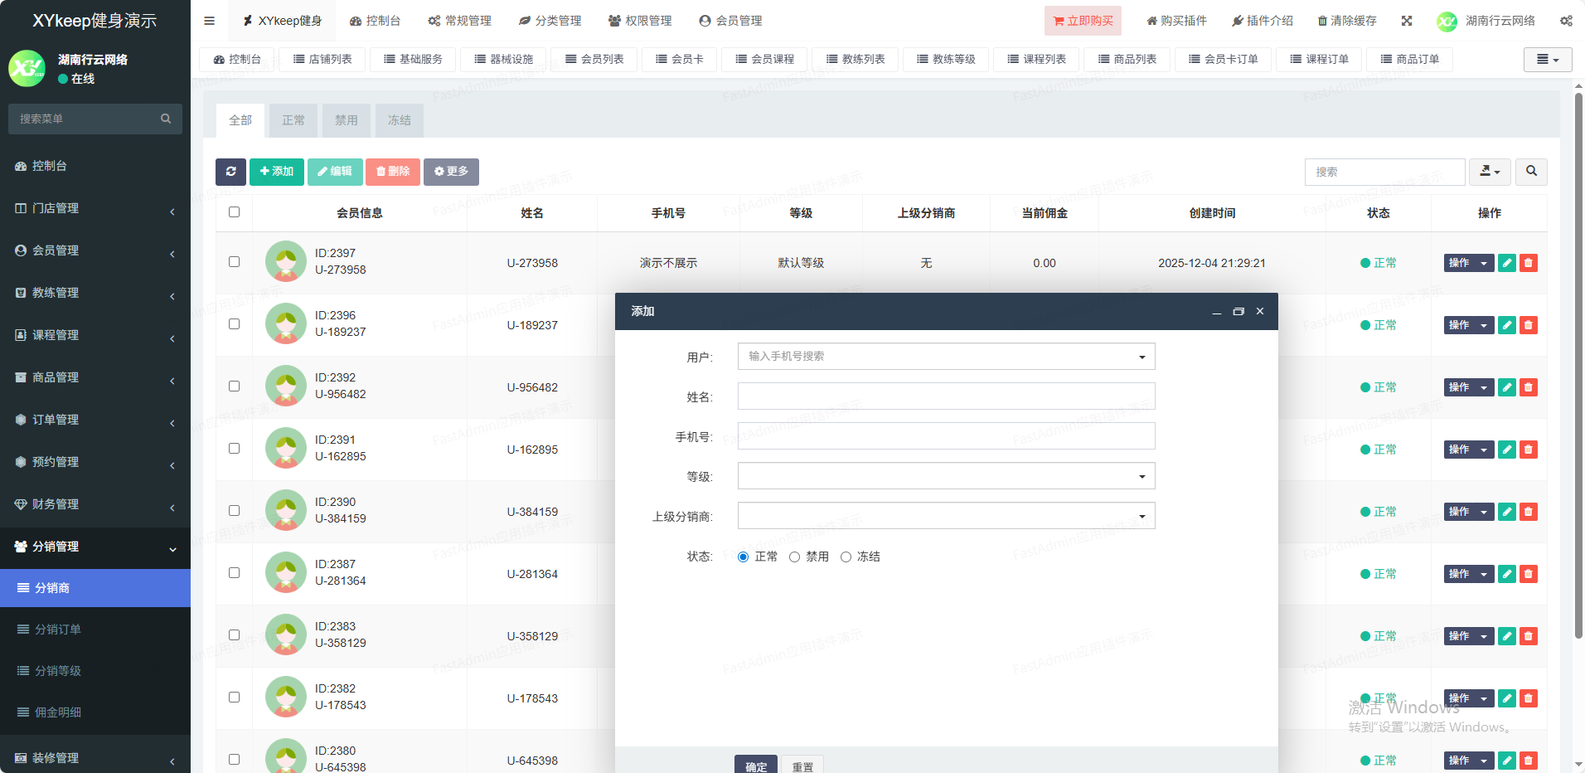Image resolution: width=1585 pixels, height=773 pixels.
Task: Click red delete trash icon for ID:2396
Action: click(1529, 325)
